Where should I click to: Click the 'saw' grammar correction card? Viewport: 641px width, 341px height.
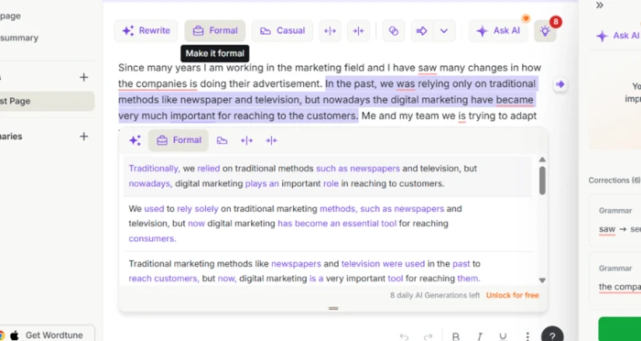pyautogui.click(x=614, y=220)
